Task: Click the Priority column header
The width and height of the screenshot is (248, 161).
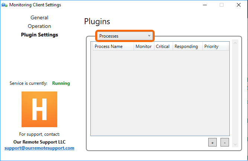Action: point(216,46)
